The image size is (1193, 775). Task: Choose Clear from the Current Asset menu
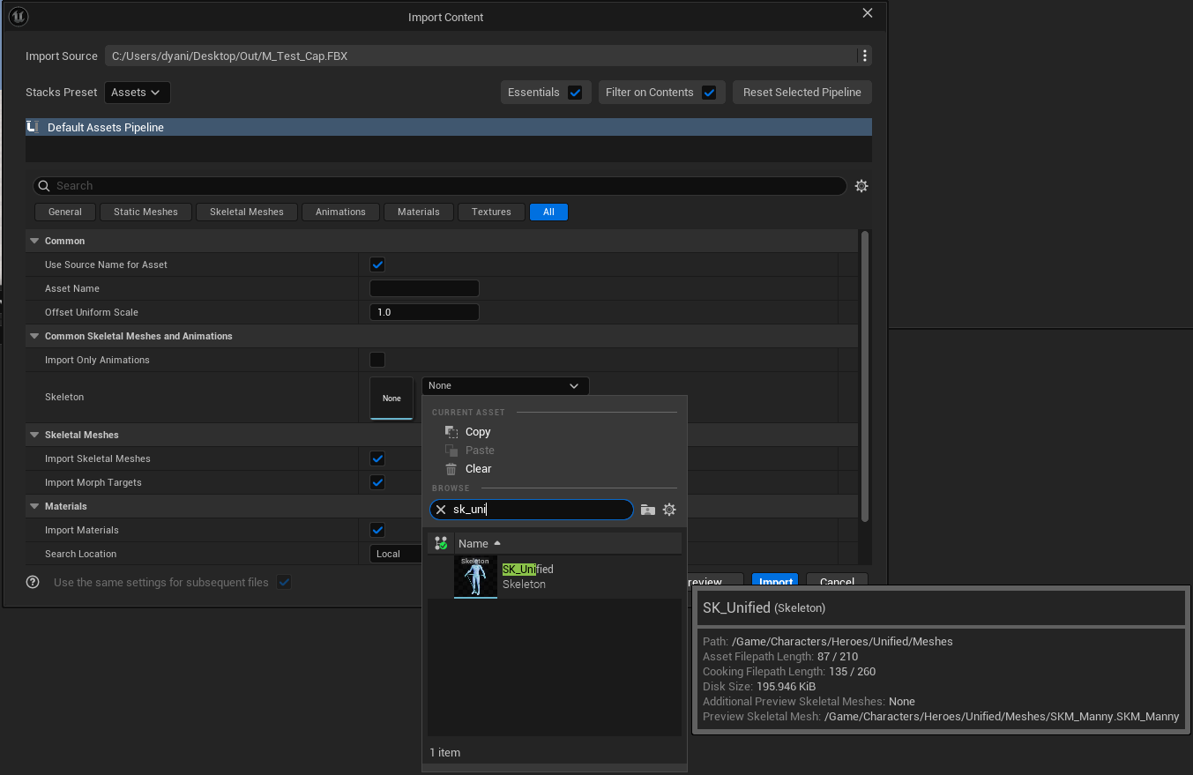click(x=478, y=469)
